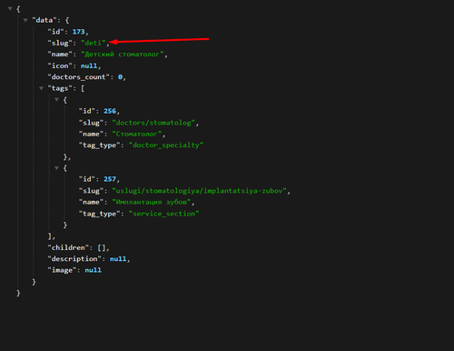Select the "slug" key beside "deti"
454x351 pixels.
[60, 43]
